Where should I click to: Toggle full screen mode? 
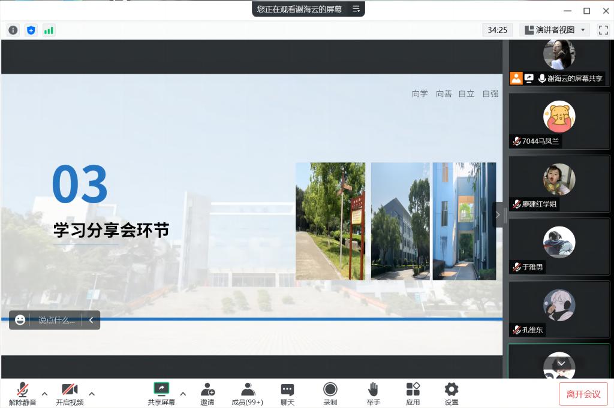603,30
